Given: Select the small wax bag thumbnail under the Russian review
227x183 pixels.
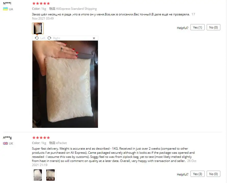Looking at the screenshot, I should 38,28.
